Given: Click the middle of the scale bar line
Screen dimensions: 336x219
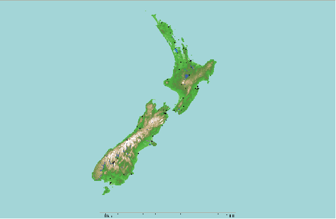Looking at the screenshot, I should (x=167, y=213).
